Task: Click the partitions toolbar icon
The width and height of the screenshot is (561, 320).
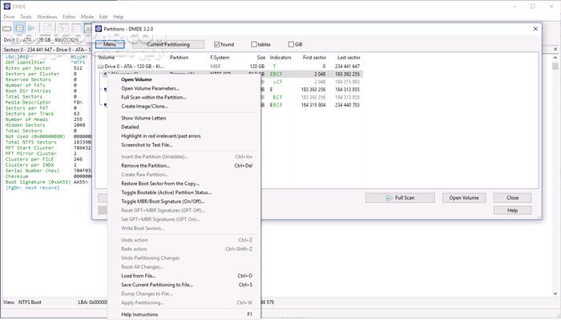Action: (x=19, y=28)
